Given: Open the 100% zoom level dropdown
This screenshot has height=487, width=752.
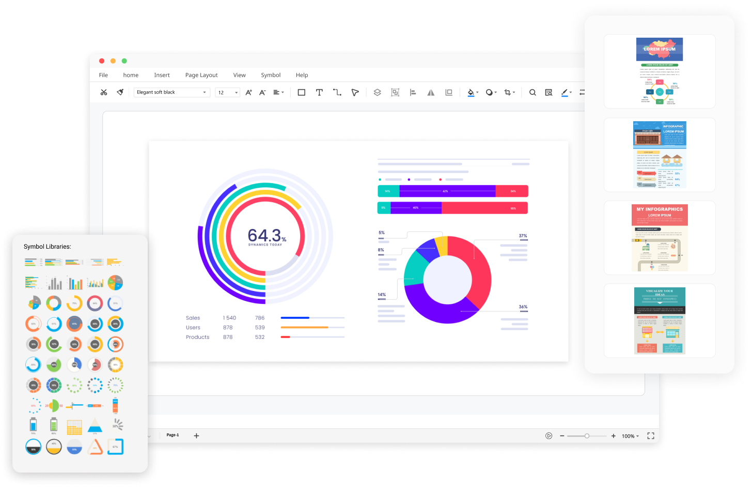Looking at the screenshot, I should coord(630,436).
